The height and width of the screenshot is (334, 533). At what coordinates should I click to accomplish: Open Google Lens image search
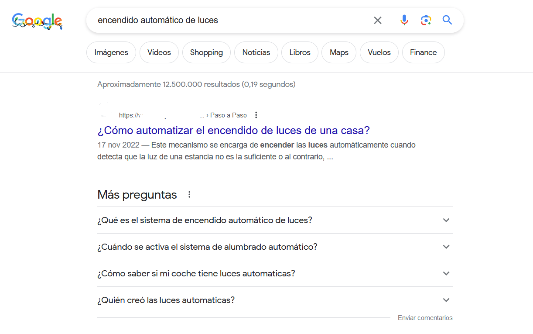click(426, 20)
